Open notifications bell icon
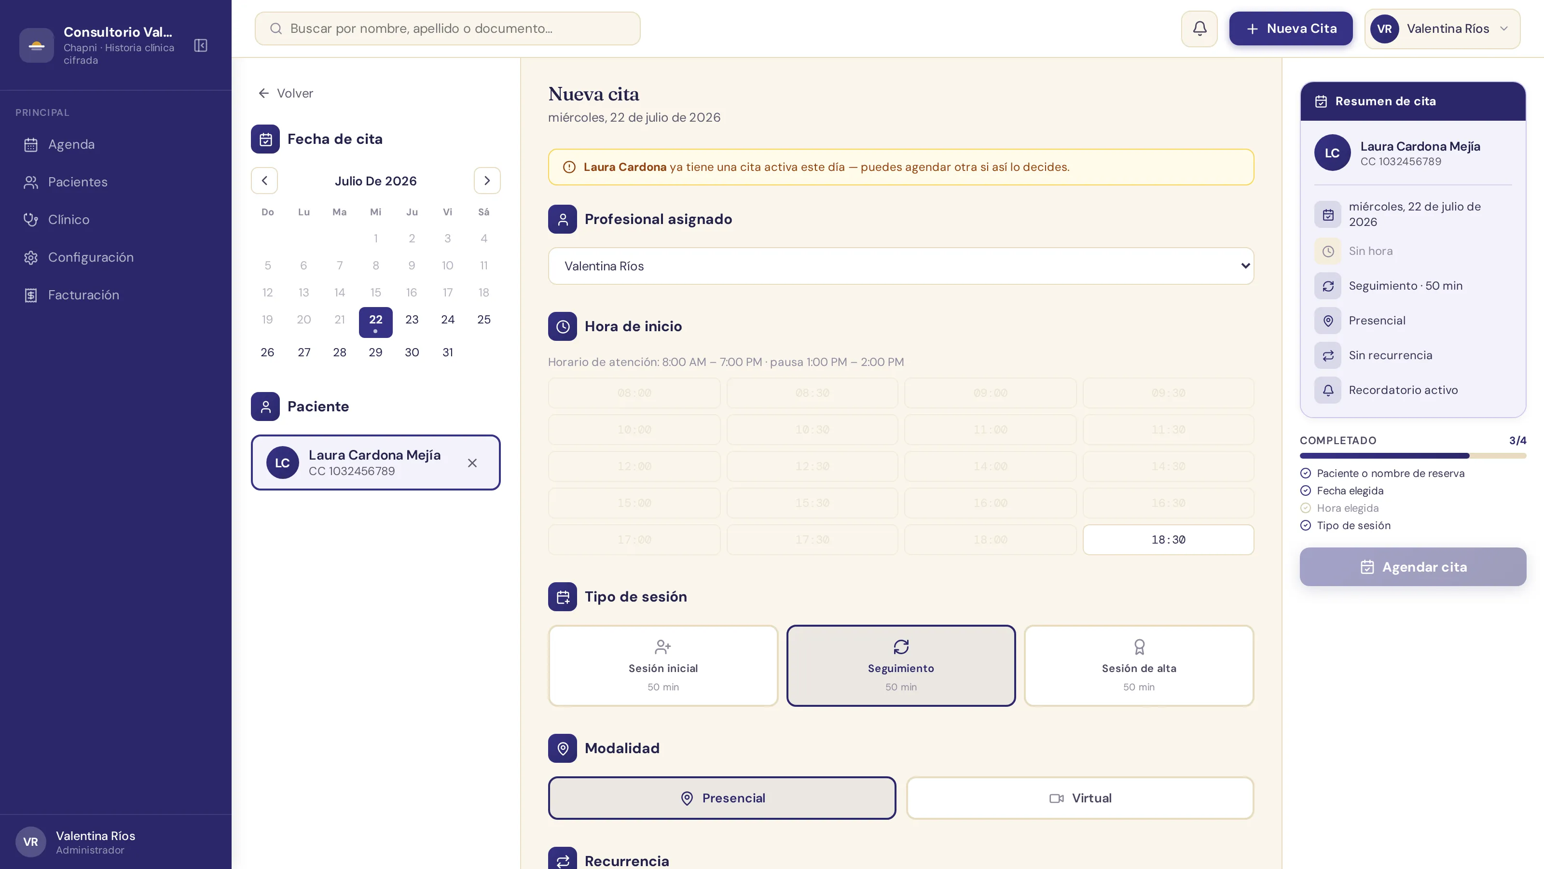 (1199, 29)
